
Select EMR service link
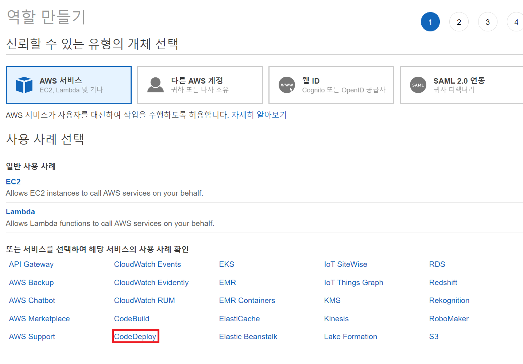pos(228,283)
